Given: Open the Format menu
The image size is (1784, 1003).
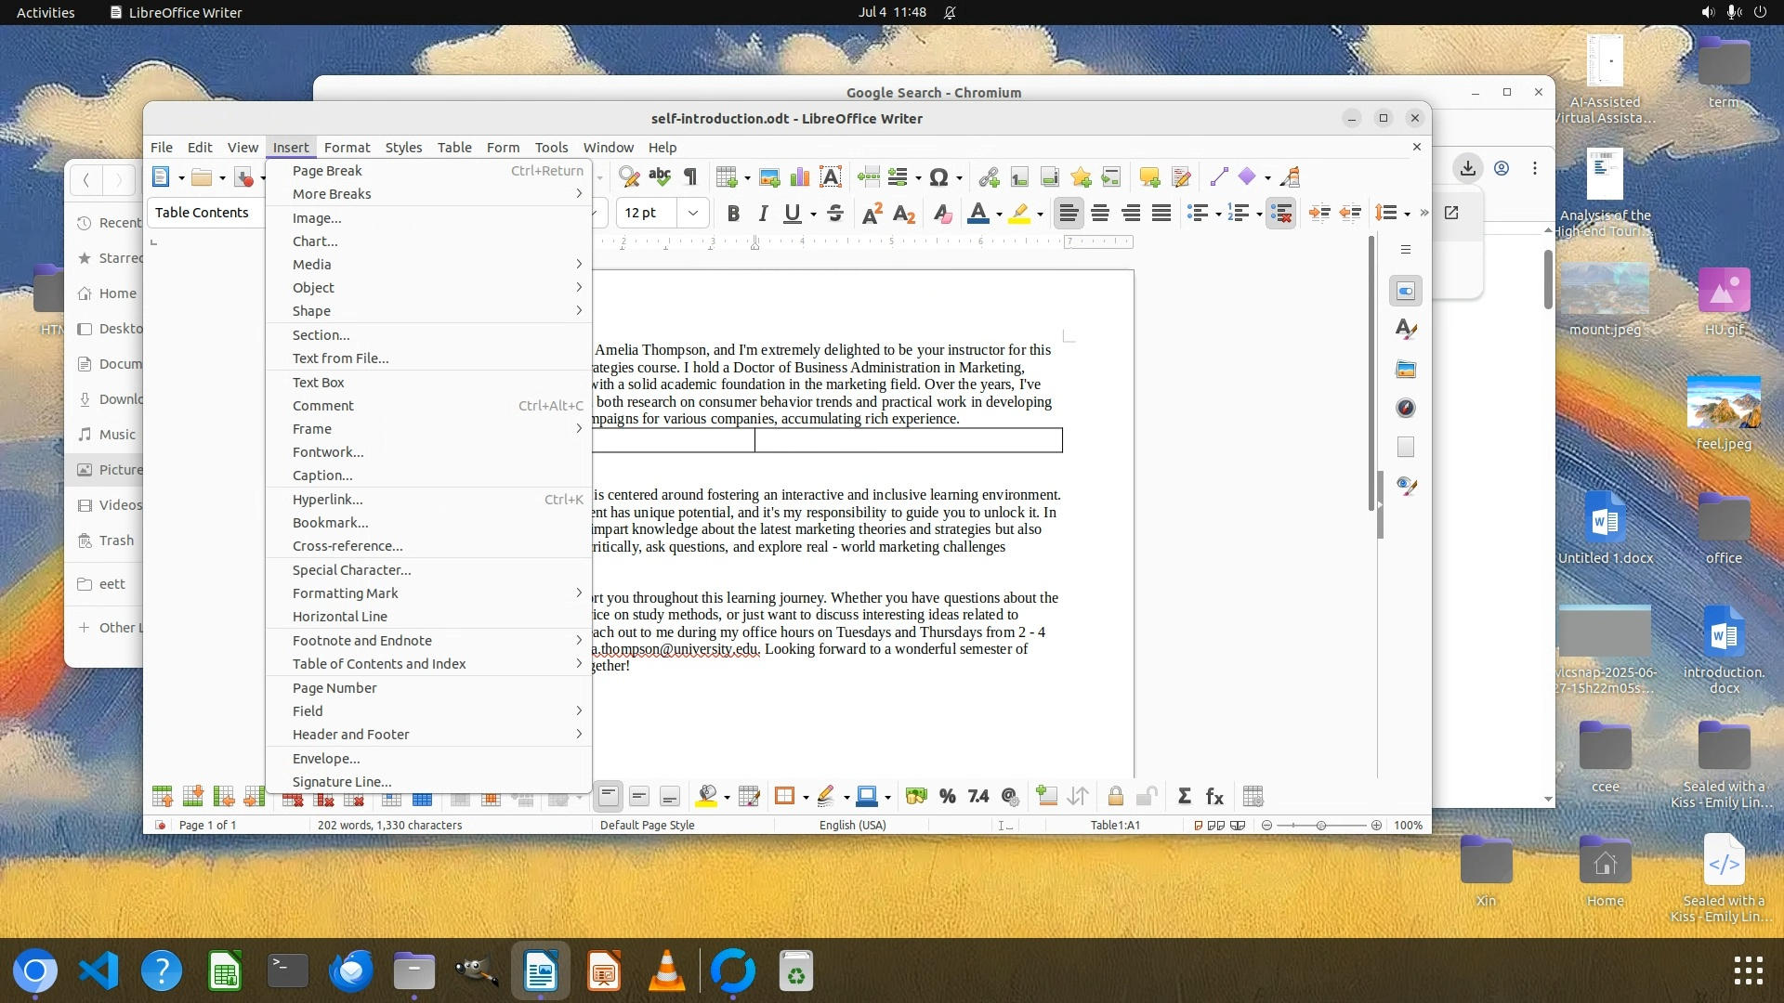Looking at the screenshot, I should [x=347, y=148].
